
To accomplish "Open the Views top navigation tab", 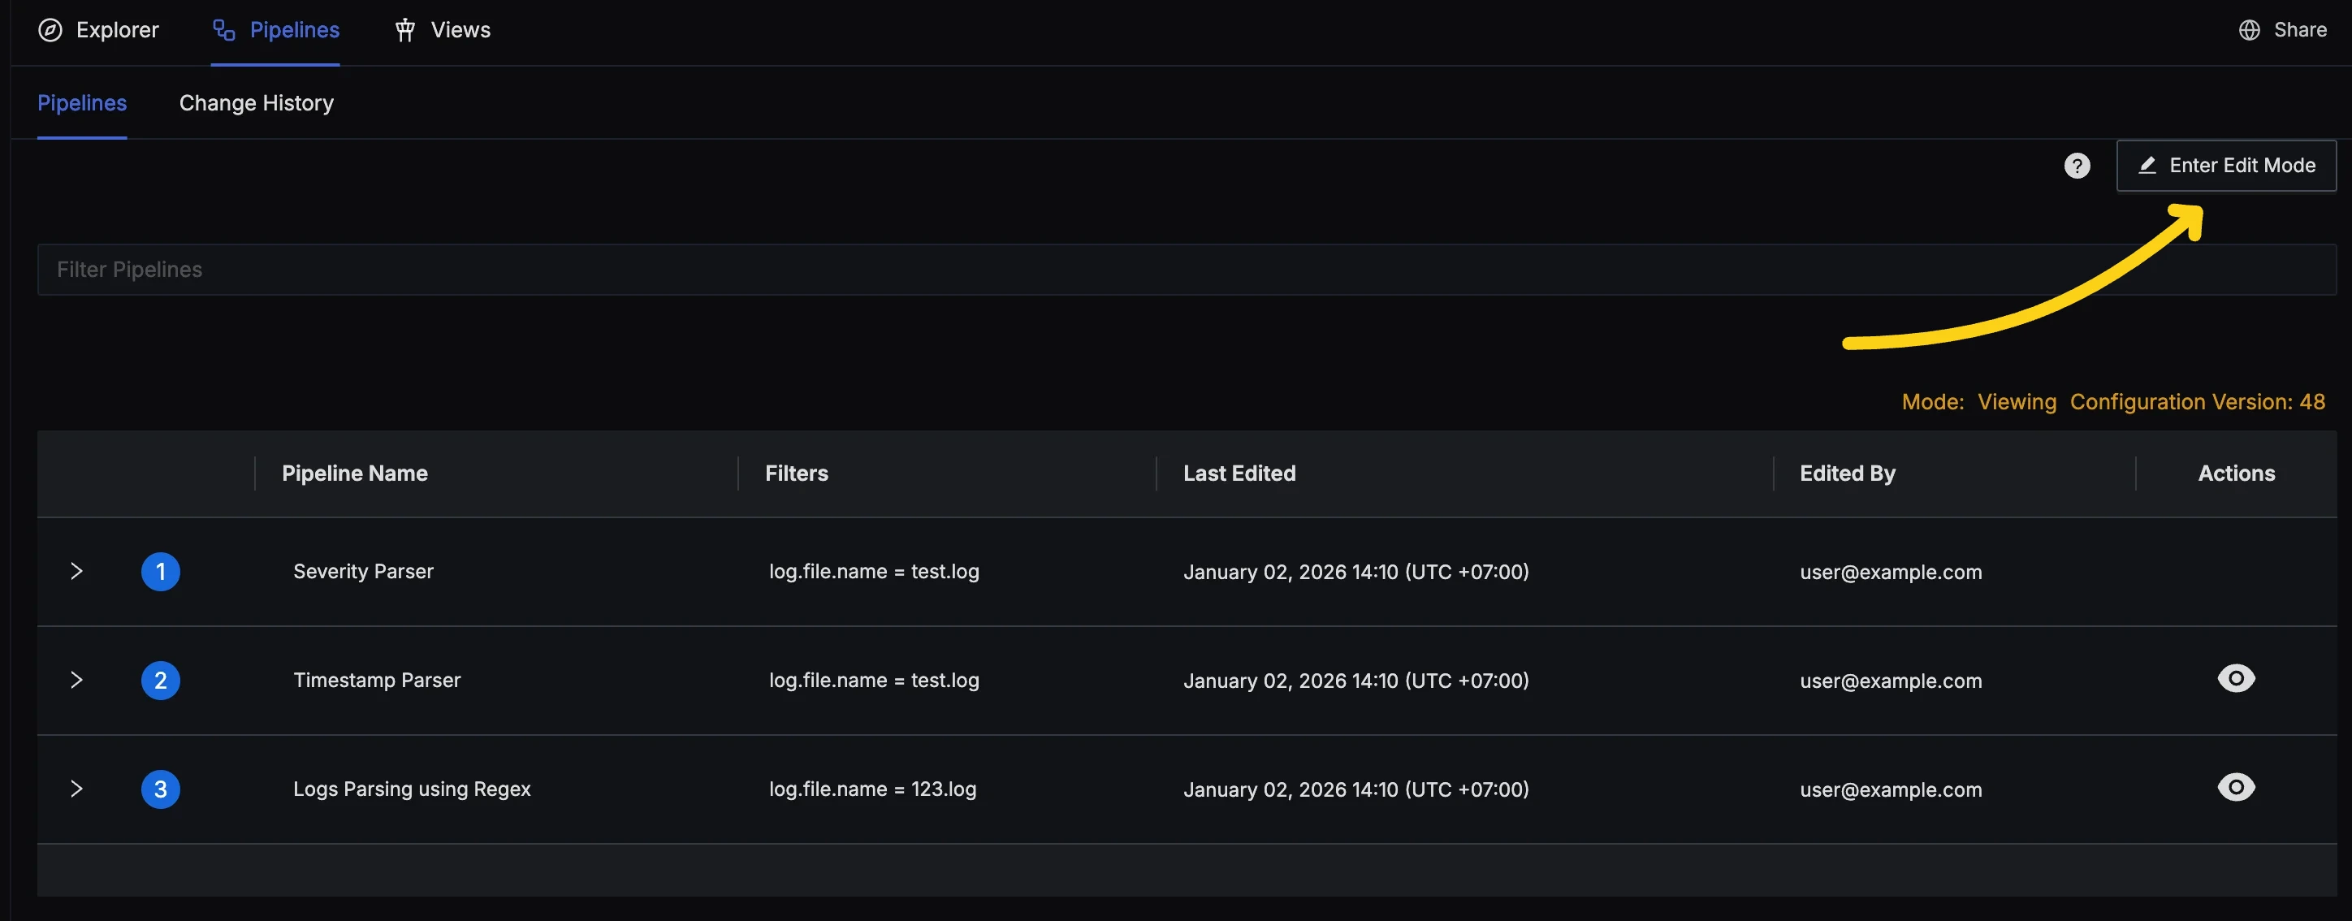I will click(459, 30).
